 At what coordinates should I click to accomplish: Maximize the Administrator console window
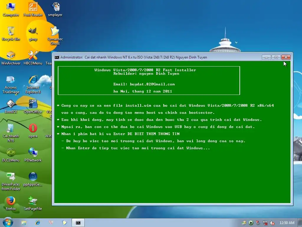click(x=276, y=57)
